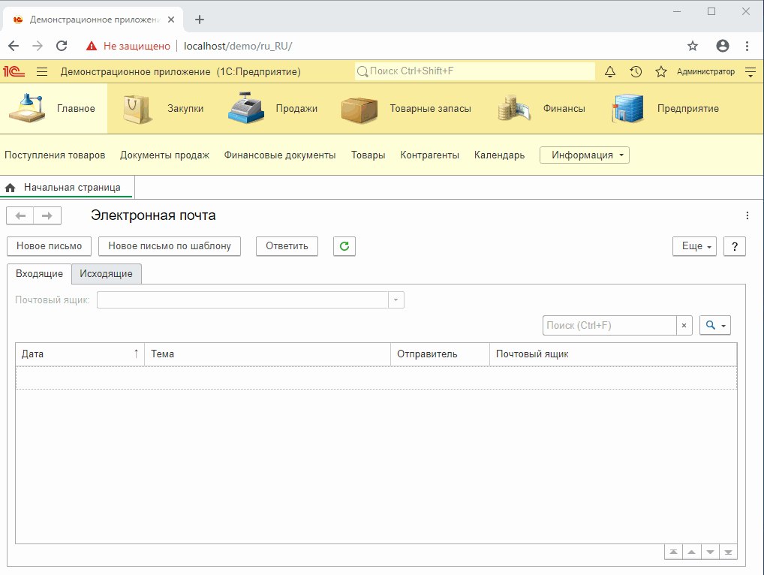Open browser profile avatar
The height and width of the screenshot is (575, 764).
pos(723,46)
